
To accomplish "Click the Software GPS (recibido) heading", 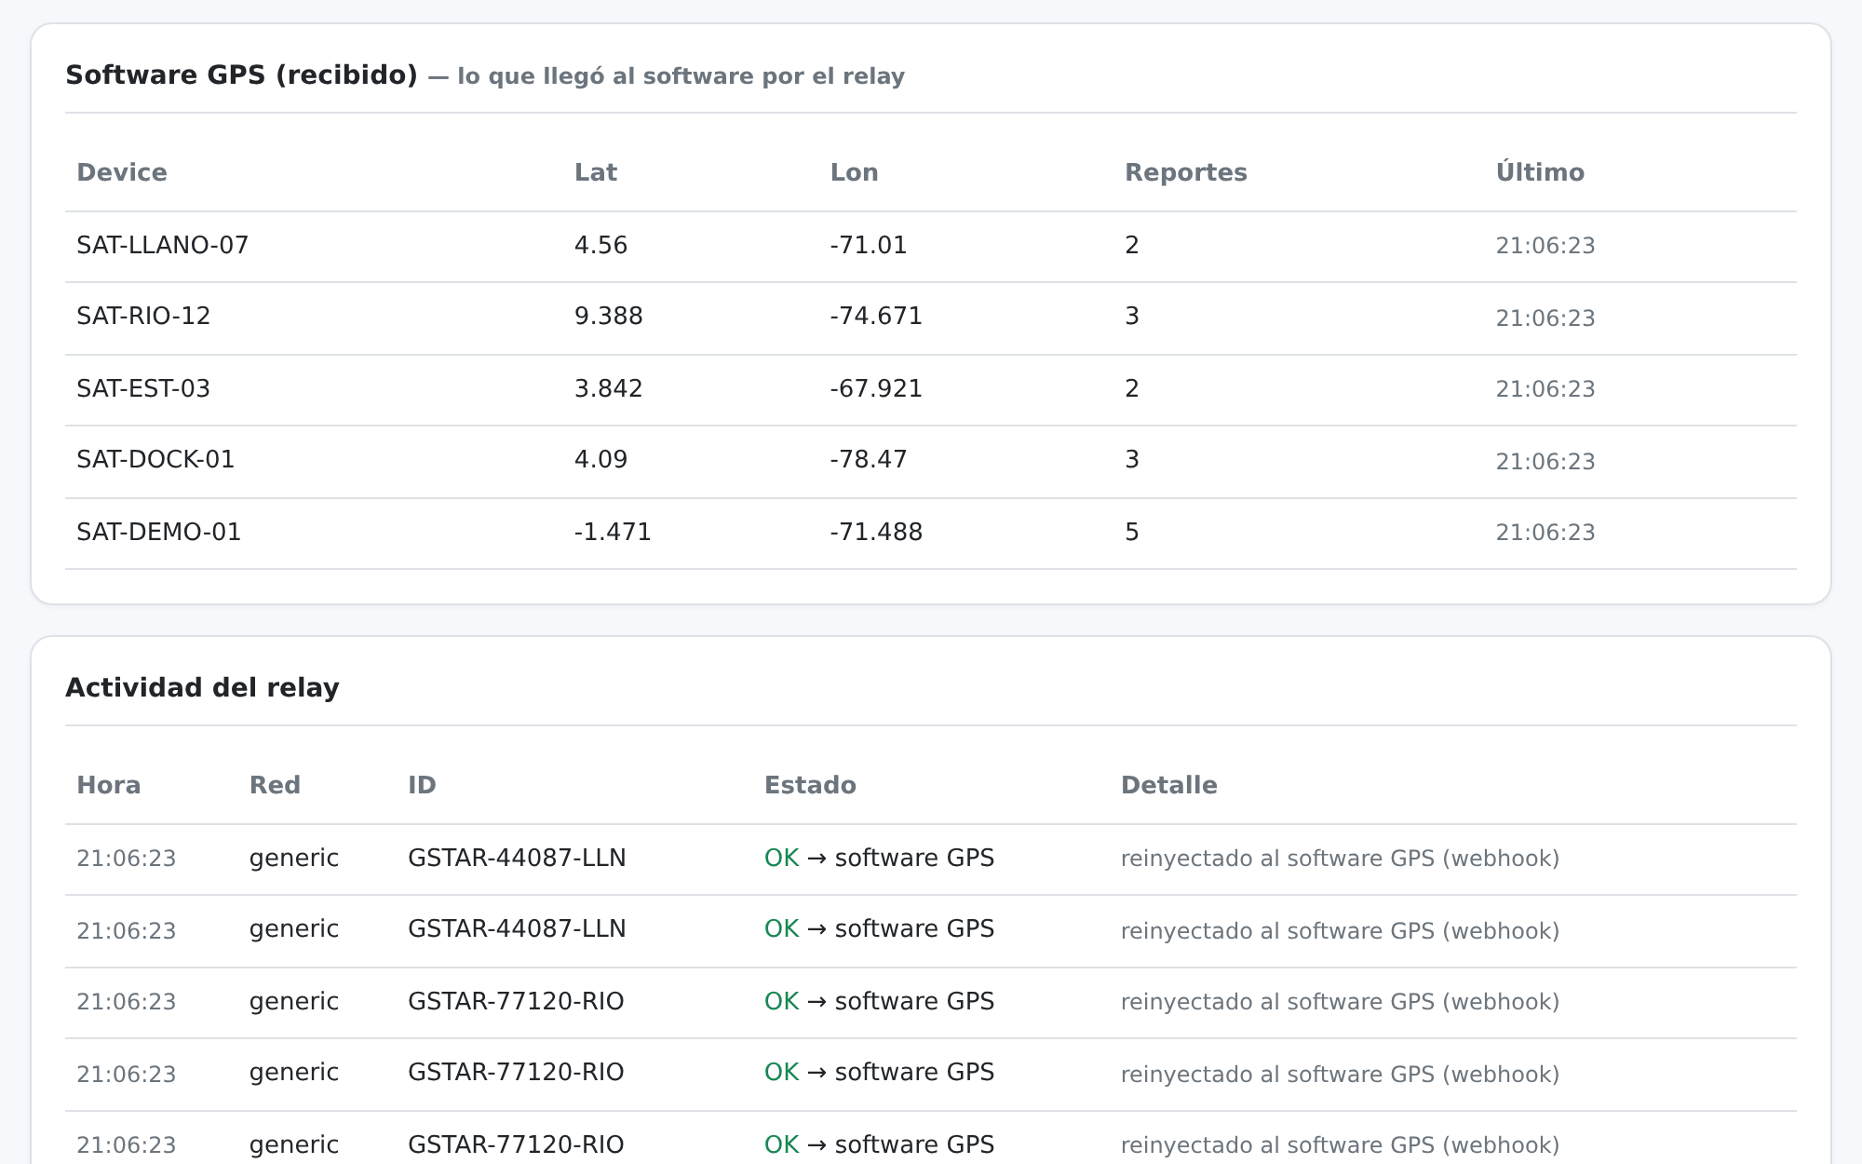I will [241, 75].
